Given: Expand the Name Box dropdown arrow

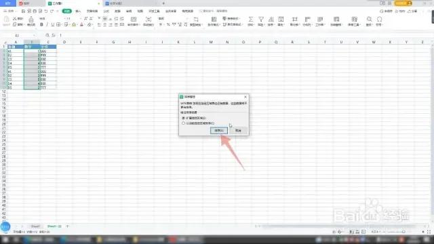Looking at the screenshot, I should pos(34,35).
